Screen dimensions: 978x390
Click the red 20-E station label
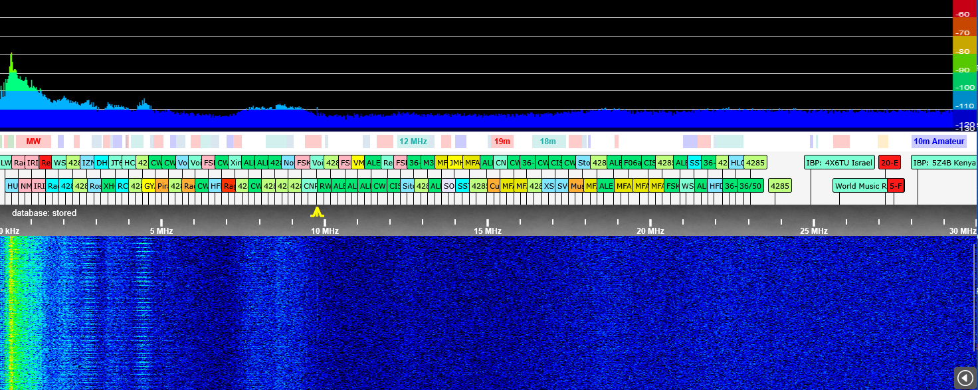tap(889, 163)
